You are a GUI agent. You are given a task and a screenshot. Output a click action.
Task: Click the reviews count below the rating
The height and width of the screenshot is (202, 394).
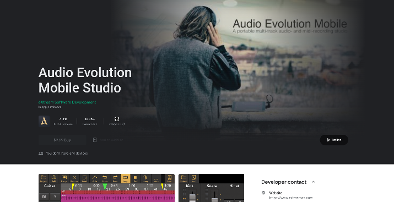pyautogui.click(x=63, y=124)
